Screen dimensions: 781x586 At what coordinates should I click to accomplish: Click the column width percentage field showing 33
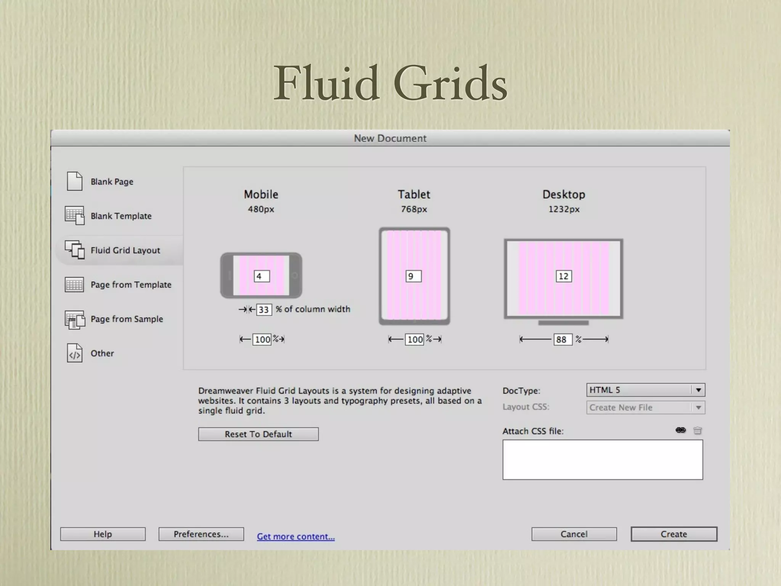(264, 309)
